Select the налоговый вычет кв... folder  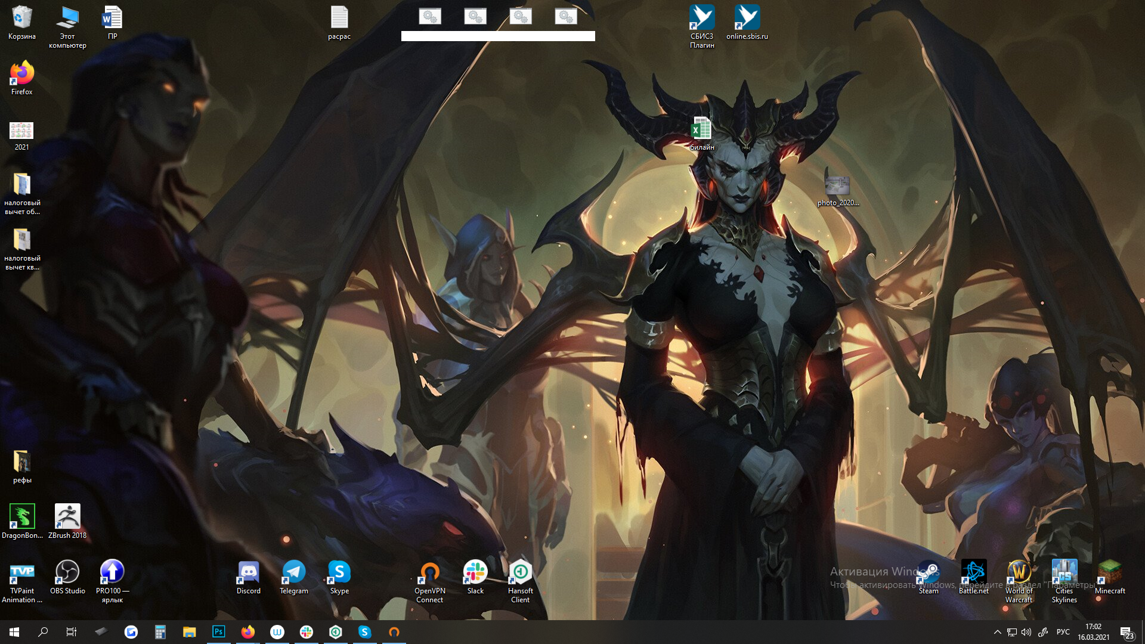(x=22, y=249)
